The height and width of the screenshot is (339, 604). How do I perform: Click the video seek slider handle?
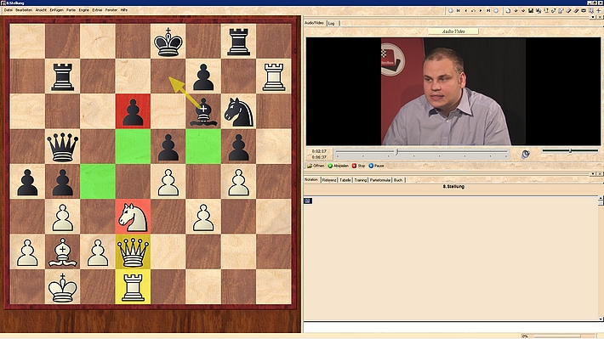396,152
